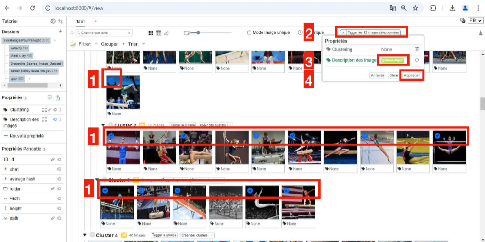Open the chart view icon
Screen dimensions: 485x242
click(166, 32)
